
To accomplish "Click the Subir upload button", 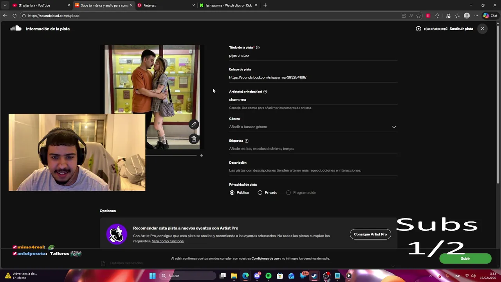I will coord(465,258).
